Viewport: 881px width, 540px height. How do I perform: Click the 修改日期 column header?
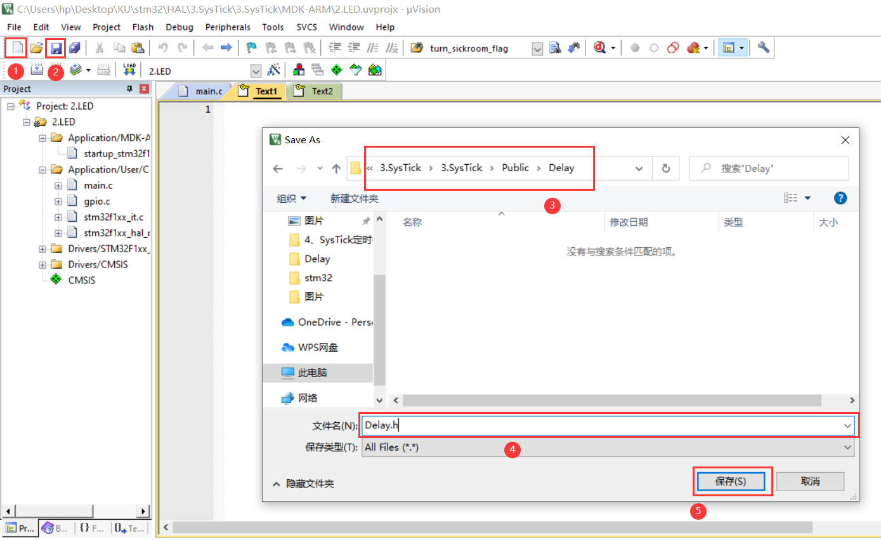[629, 222]
